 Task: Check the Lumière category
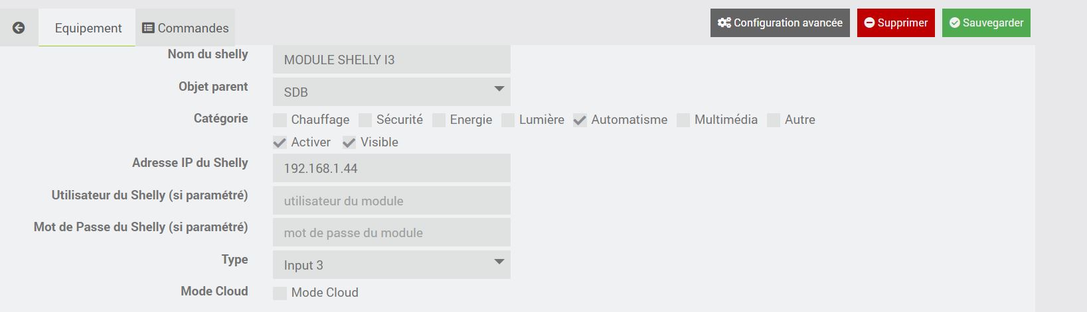click(508, 120)
